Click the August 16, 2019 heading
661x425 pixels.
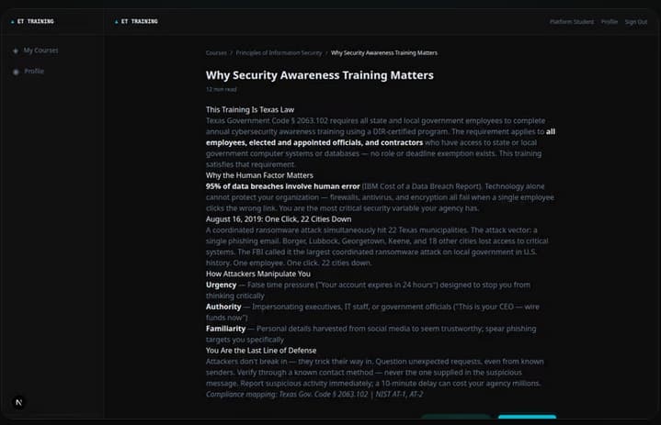point(279,219)
